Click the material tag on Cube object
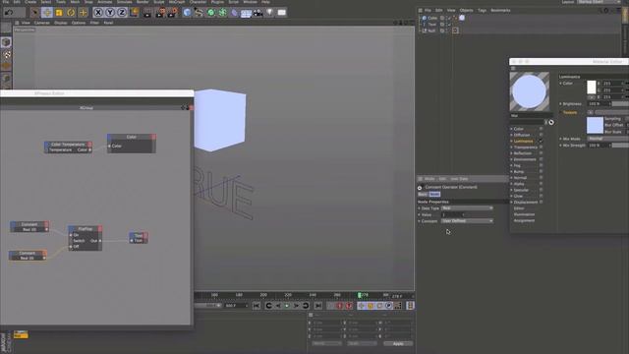Screen dimensions: 629x354 462,18
